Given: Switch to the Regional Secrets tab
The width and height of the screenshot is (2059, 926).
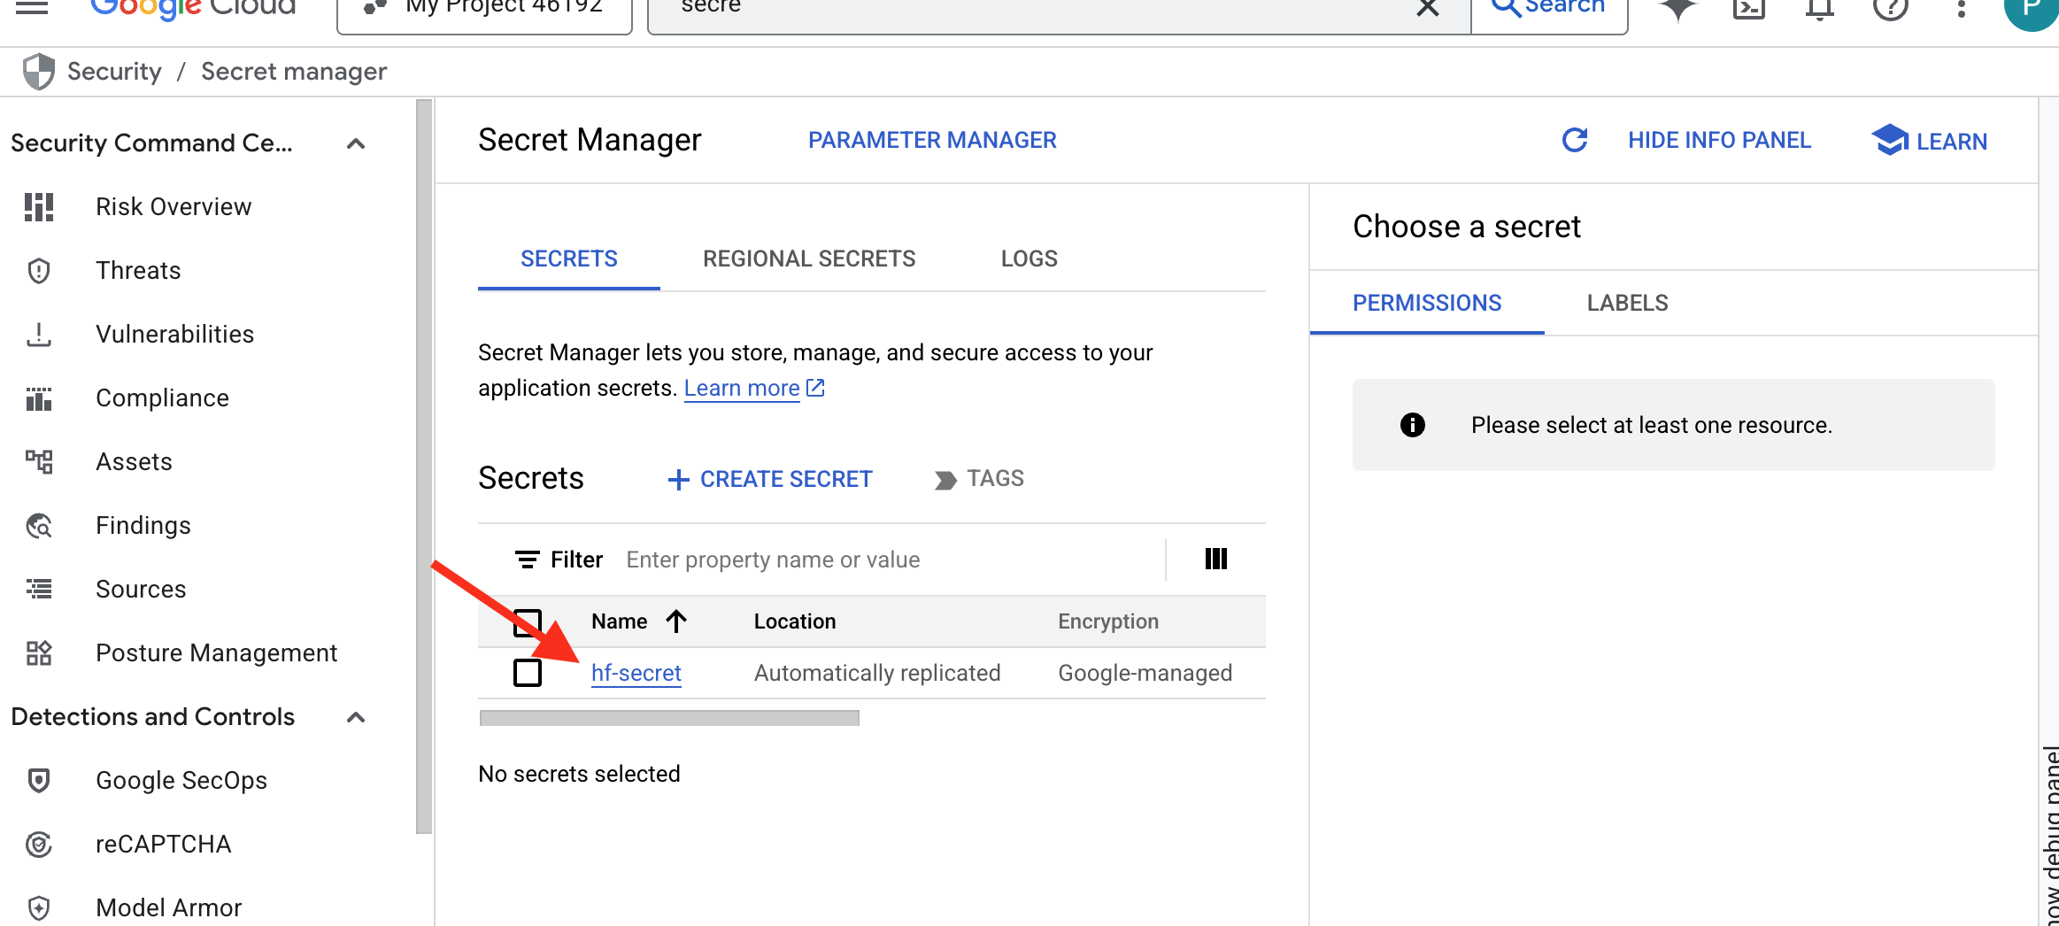Looking at the screenshot, I should click(x=808, y=258).
